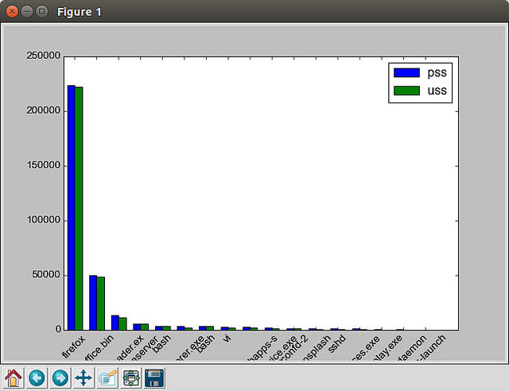
Task: Click the 'uss' legend label text
Action: pos(437,91)
